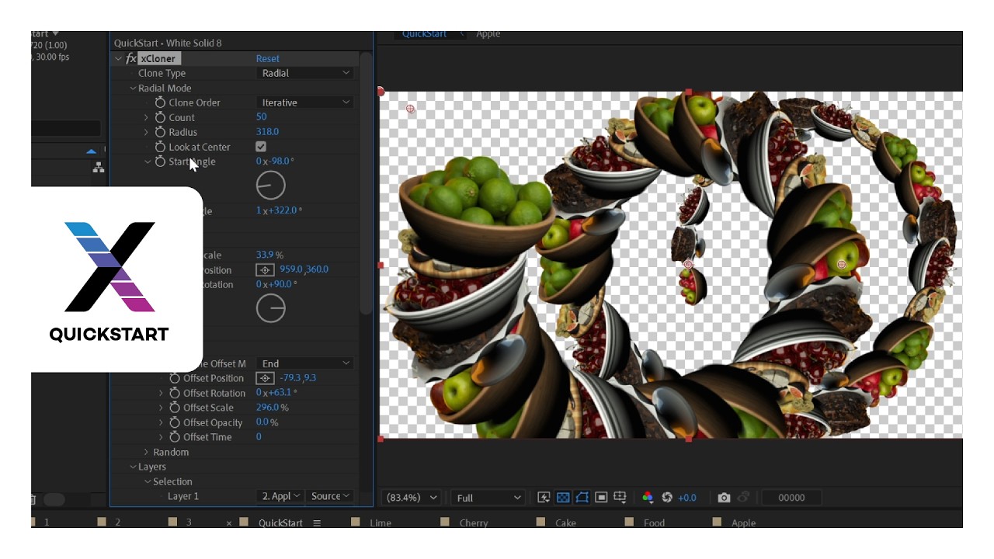This screenshot has height=559, width=994.
Task: Click the Start Angle stopwatch
Action: (161, 161)
